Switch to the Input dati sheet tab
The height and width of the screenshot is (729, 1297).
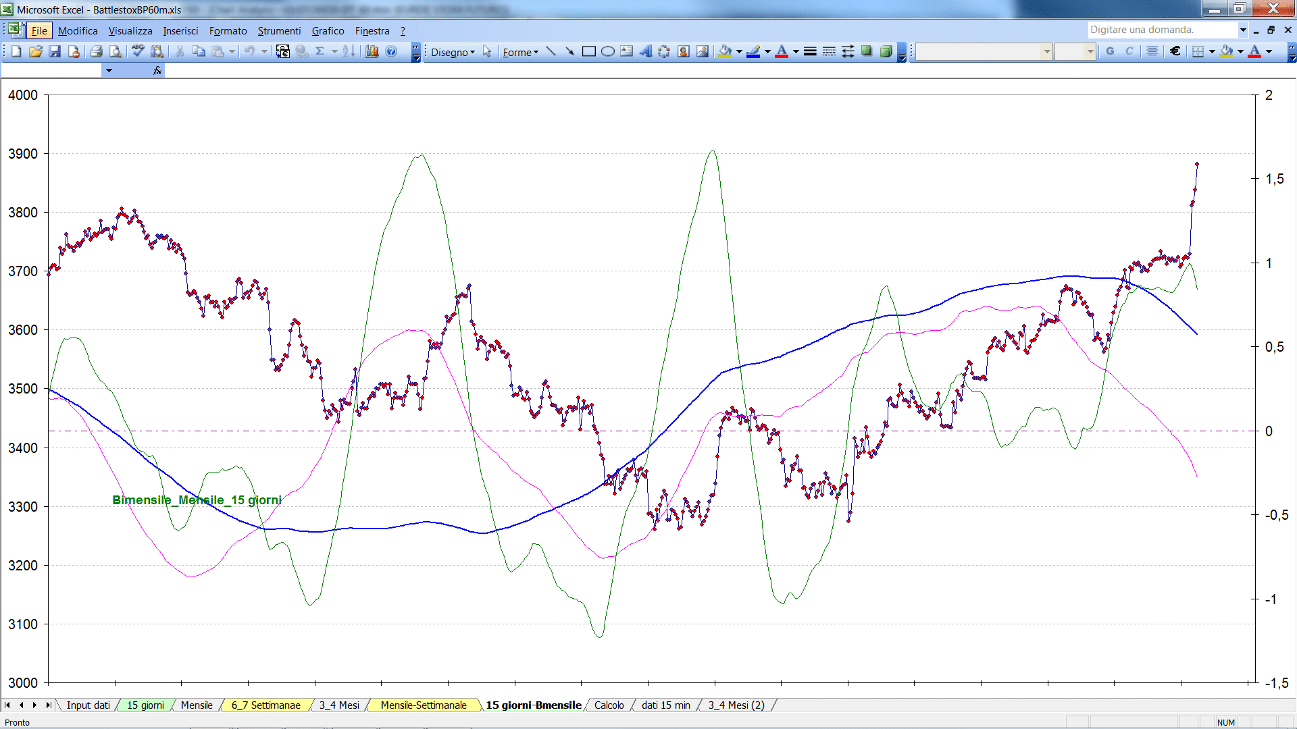tap(88, 705)
